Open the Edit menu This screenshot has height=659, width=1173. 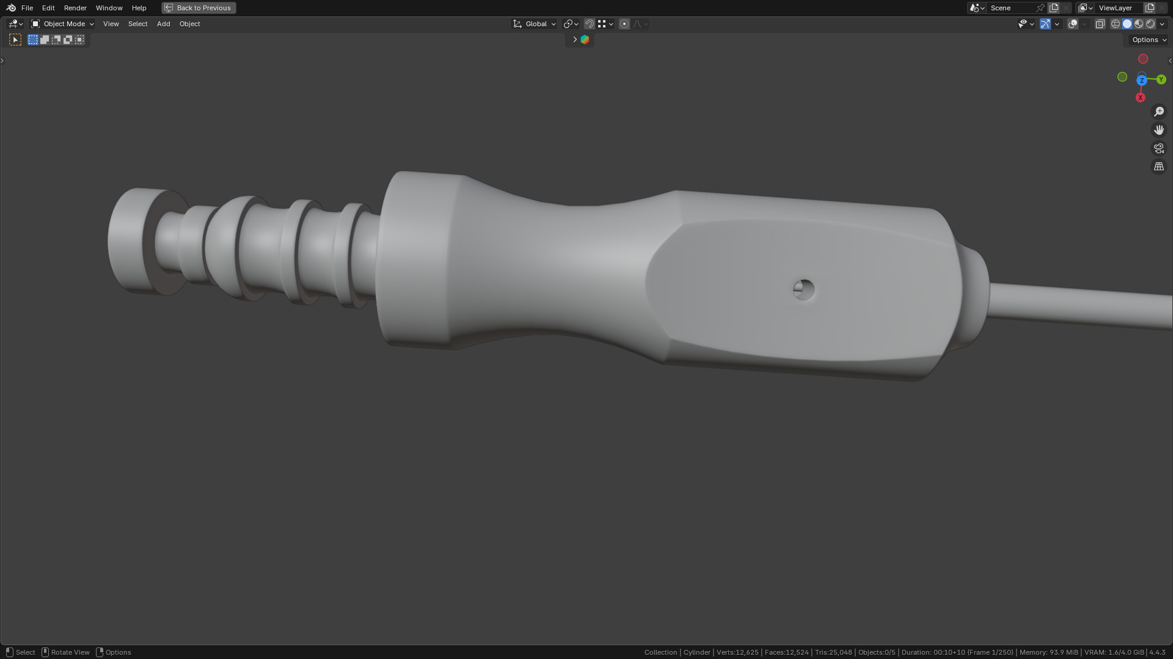click(48, 8)
